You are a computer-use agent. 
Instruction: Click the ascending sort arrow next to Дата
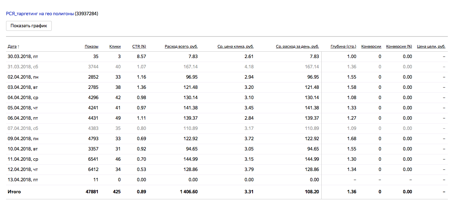click(18, 46)
